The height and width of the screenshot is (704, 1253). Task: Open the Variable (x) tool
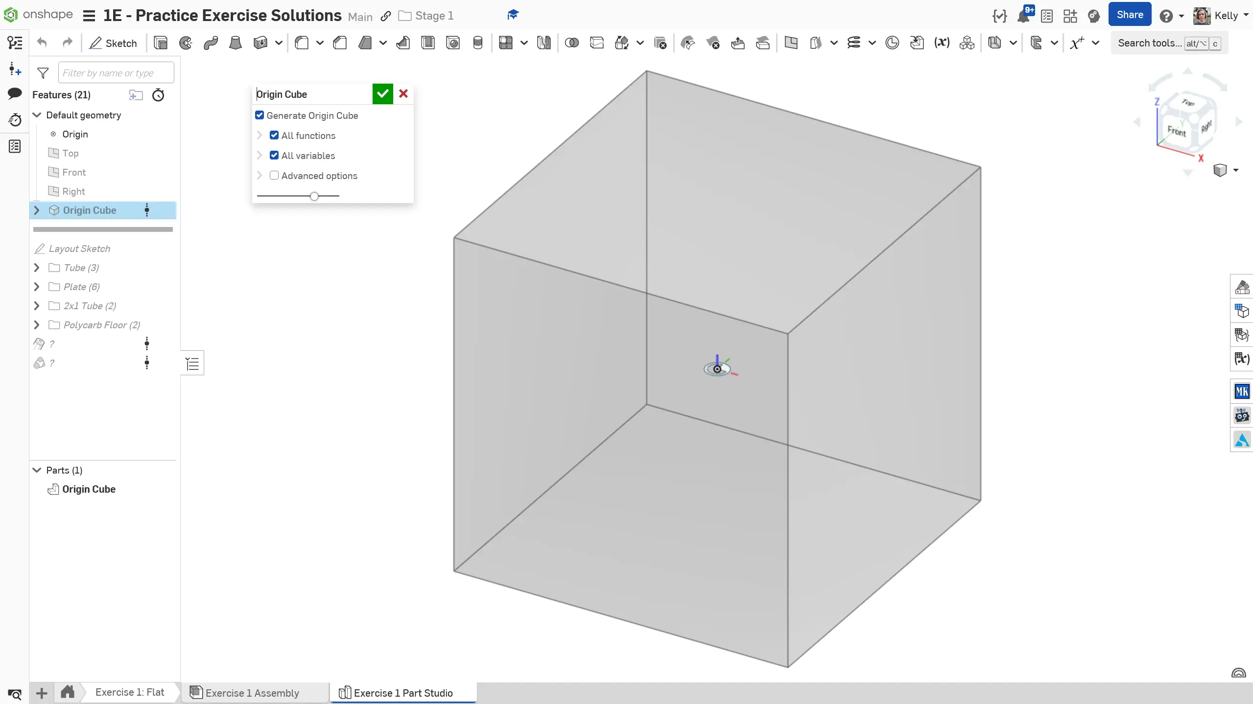tap(942, 43)
